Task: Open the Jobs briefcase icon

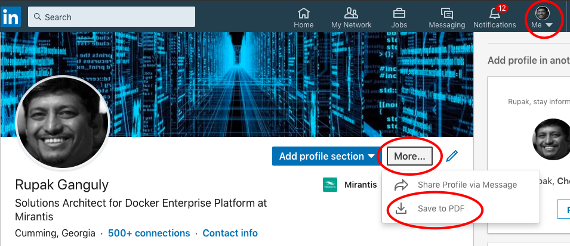Action: coord(399,14)
